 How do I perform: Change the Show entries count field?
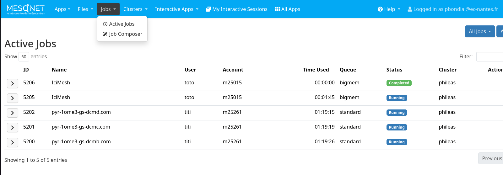pos(24,57)
